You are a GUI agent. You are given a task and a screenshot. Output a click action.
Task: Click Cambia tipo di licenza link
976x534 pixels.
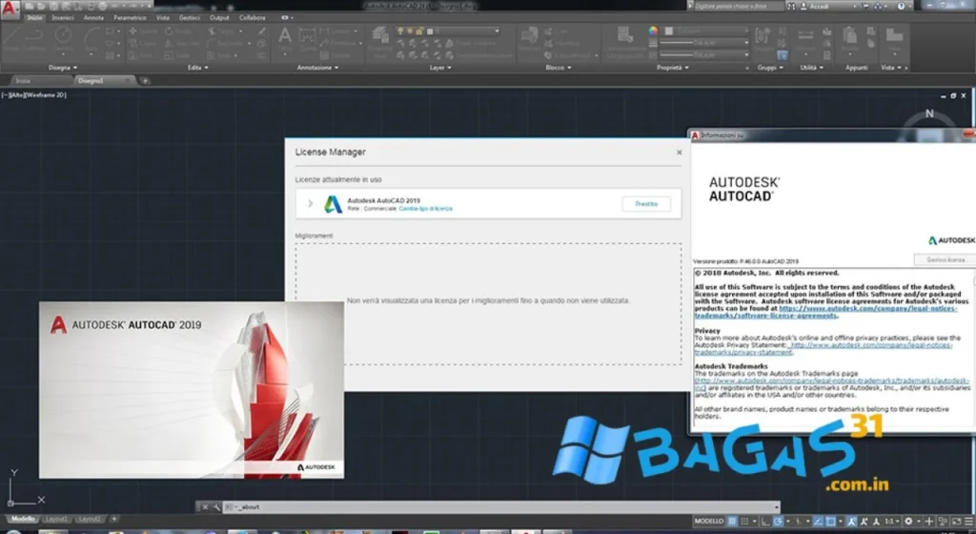pyautogui.click(x=426, y=209)
